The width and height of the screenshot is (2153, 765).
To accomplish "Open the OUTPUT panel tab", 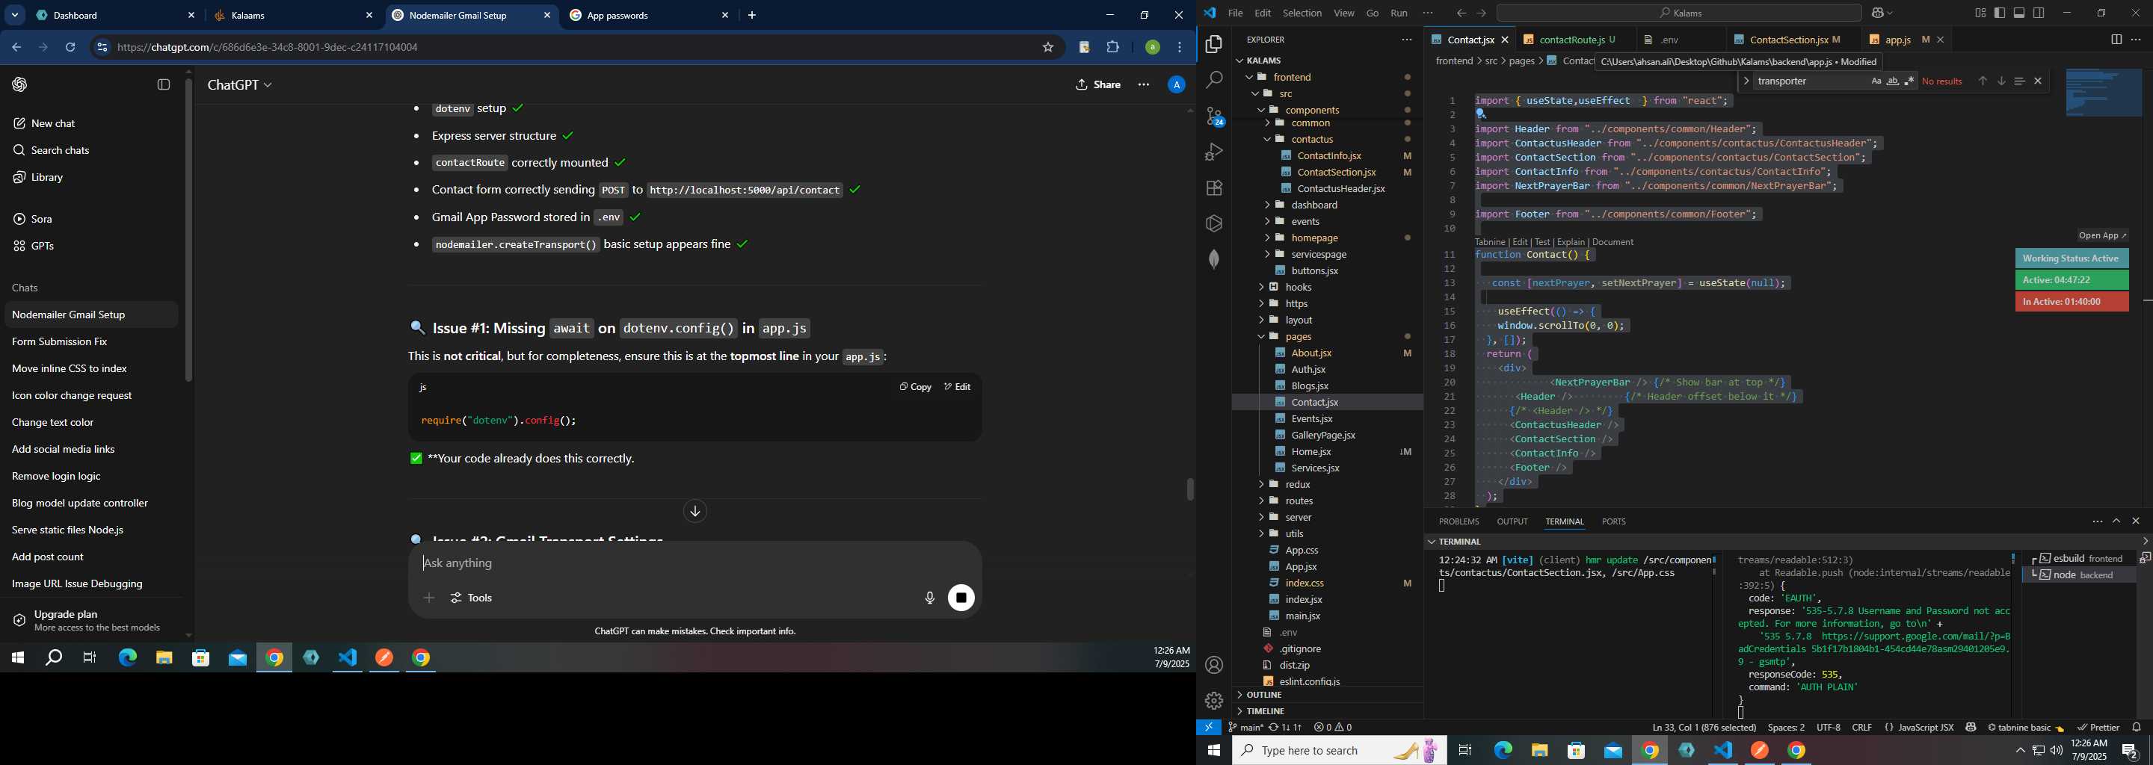I will (x=1512, y=521).
